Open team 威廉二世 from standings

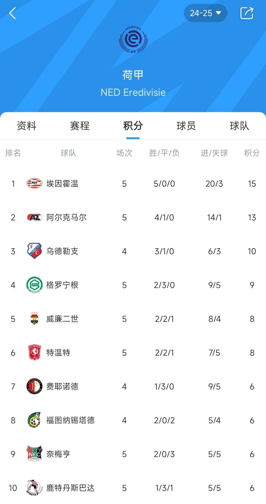[x=62, y=319]
